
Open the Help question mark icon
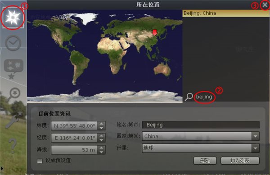(13, 146)
